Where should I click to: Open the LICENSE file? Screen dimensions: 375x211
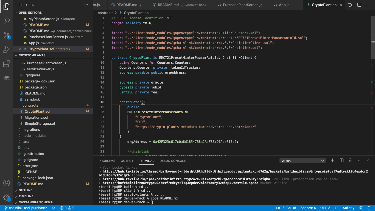(x=53, y=172)
